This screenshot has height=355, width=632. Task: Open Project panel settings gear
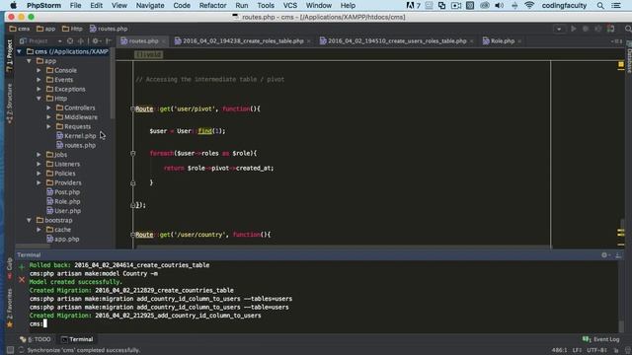pyautogui.click(x=96, y=41)
